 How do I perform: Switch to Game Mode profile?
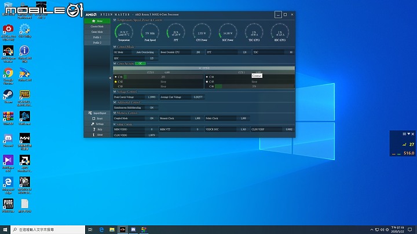(x=97, y=32)
